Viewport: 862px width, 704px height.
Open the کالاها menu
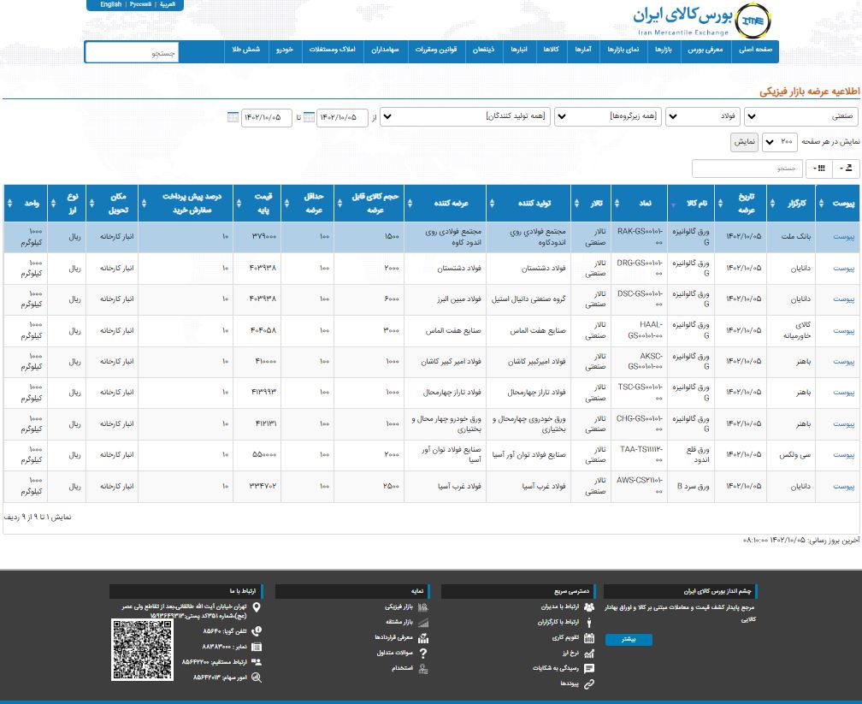tap(552, 50)
